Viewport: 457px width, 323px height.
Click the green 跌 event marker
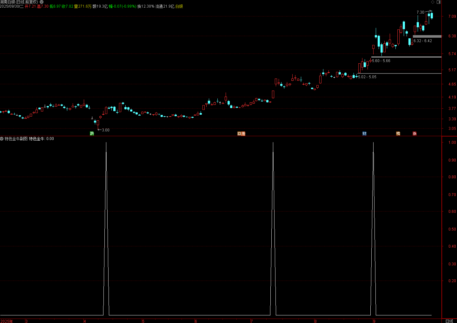pyautogui.click(x=92, y=134)
